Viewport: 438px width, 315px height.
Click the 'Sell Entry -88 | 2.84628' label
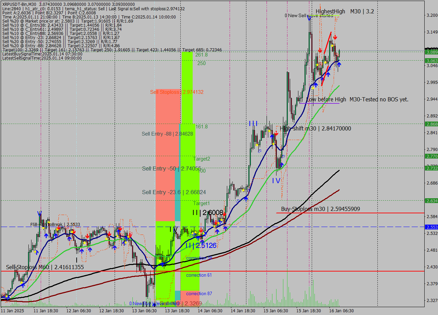[x=167, y=134]
